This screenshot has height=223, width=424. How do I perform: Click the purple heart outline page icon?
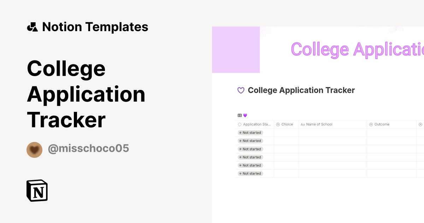point(241,91)
